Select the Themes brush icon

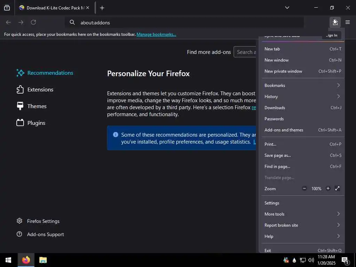(20, 106)
